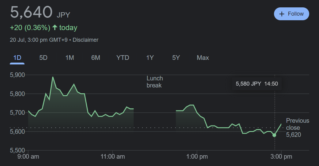The image size is (319, 166).
Task: Open the Disclaimer link
Action: click(x=86, y=40)
